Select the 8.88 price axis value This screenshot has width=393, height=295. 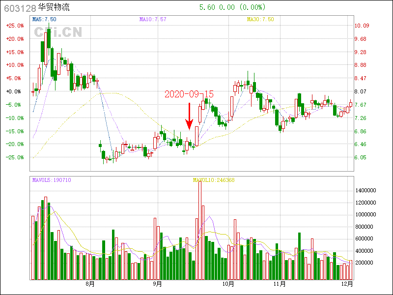pos(361,65)
